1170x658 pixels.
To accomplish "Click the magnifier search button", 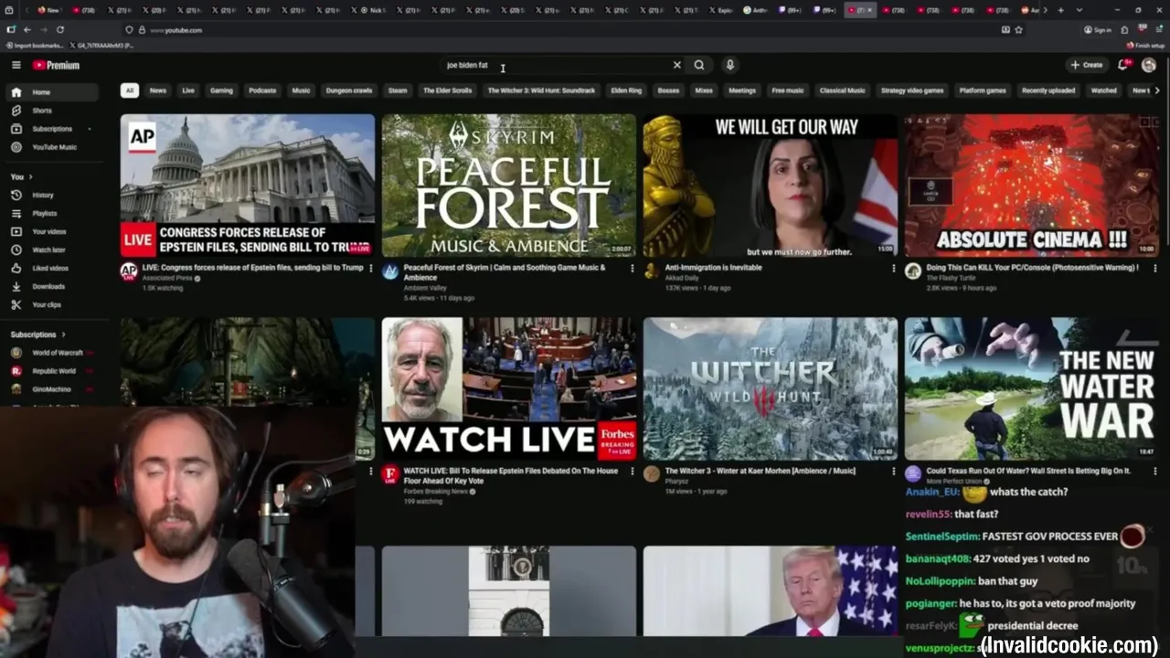I will tap(699, 65).
